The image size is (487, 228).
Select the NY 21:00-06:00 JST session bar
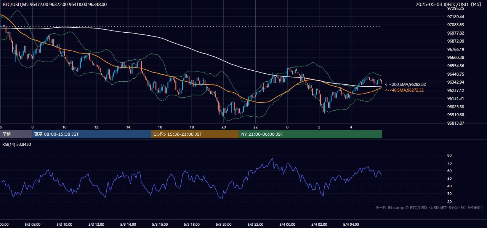[311, 134]
